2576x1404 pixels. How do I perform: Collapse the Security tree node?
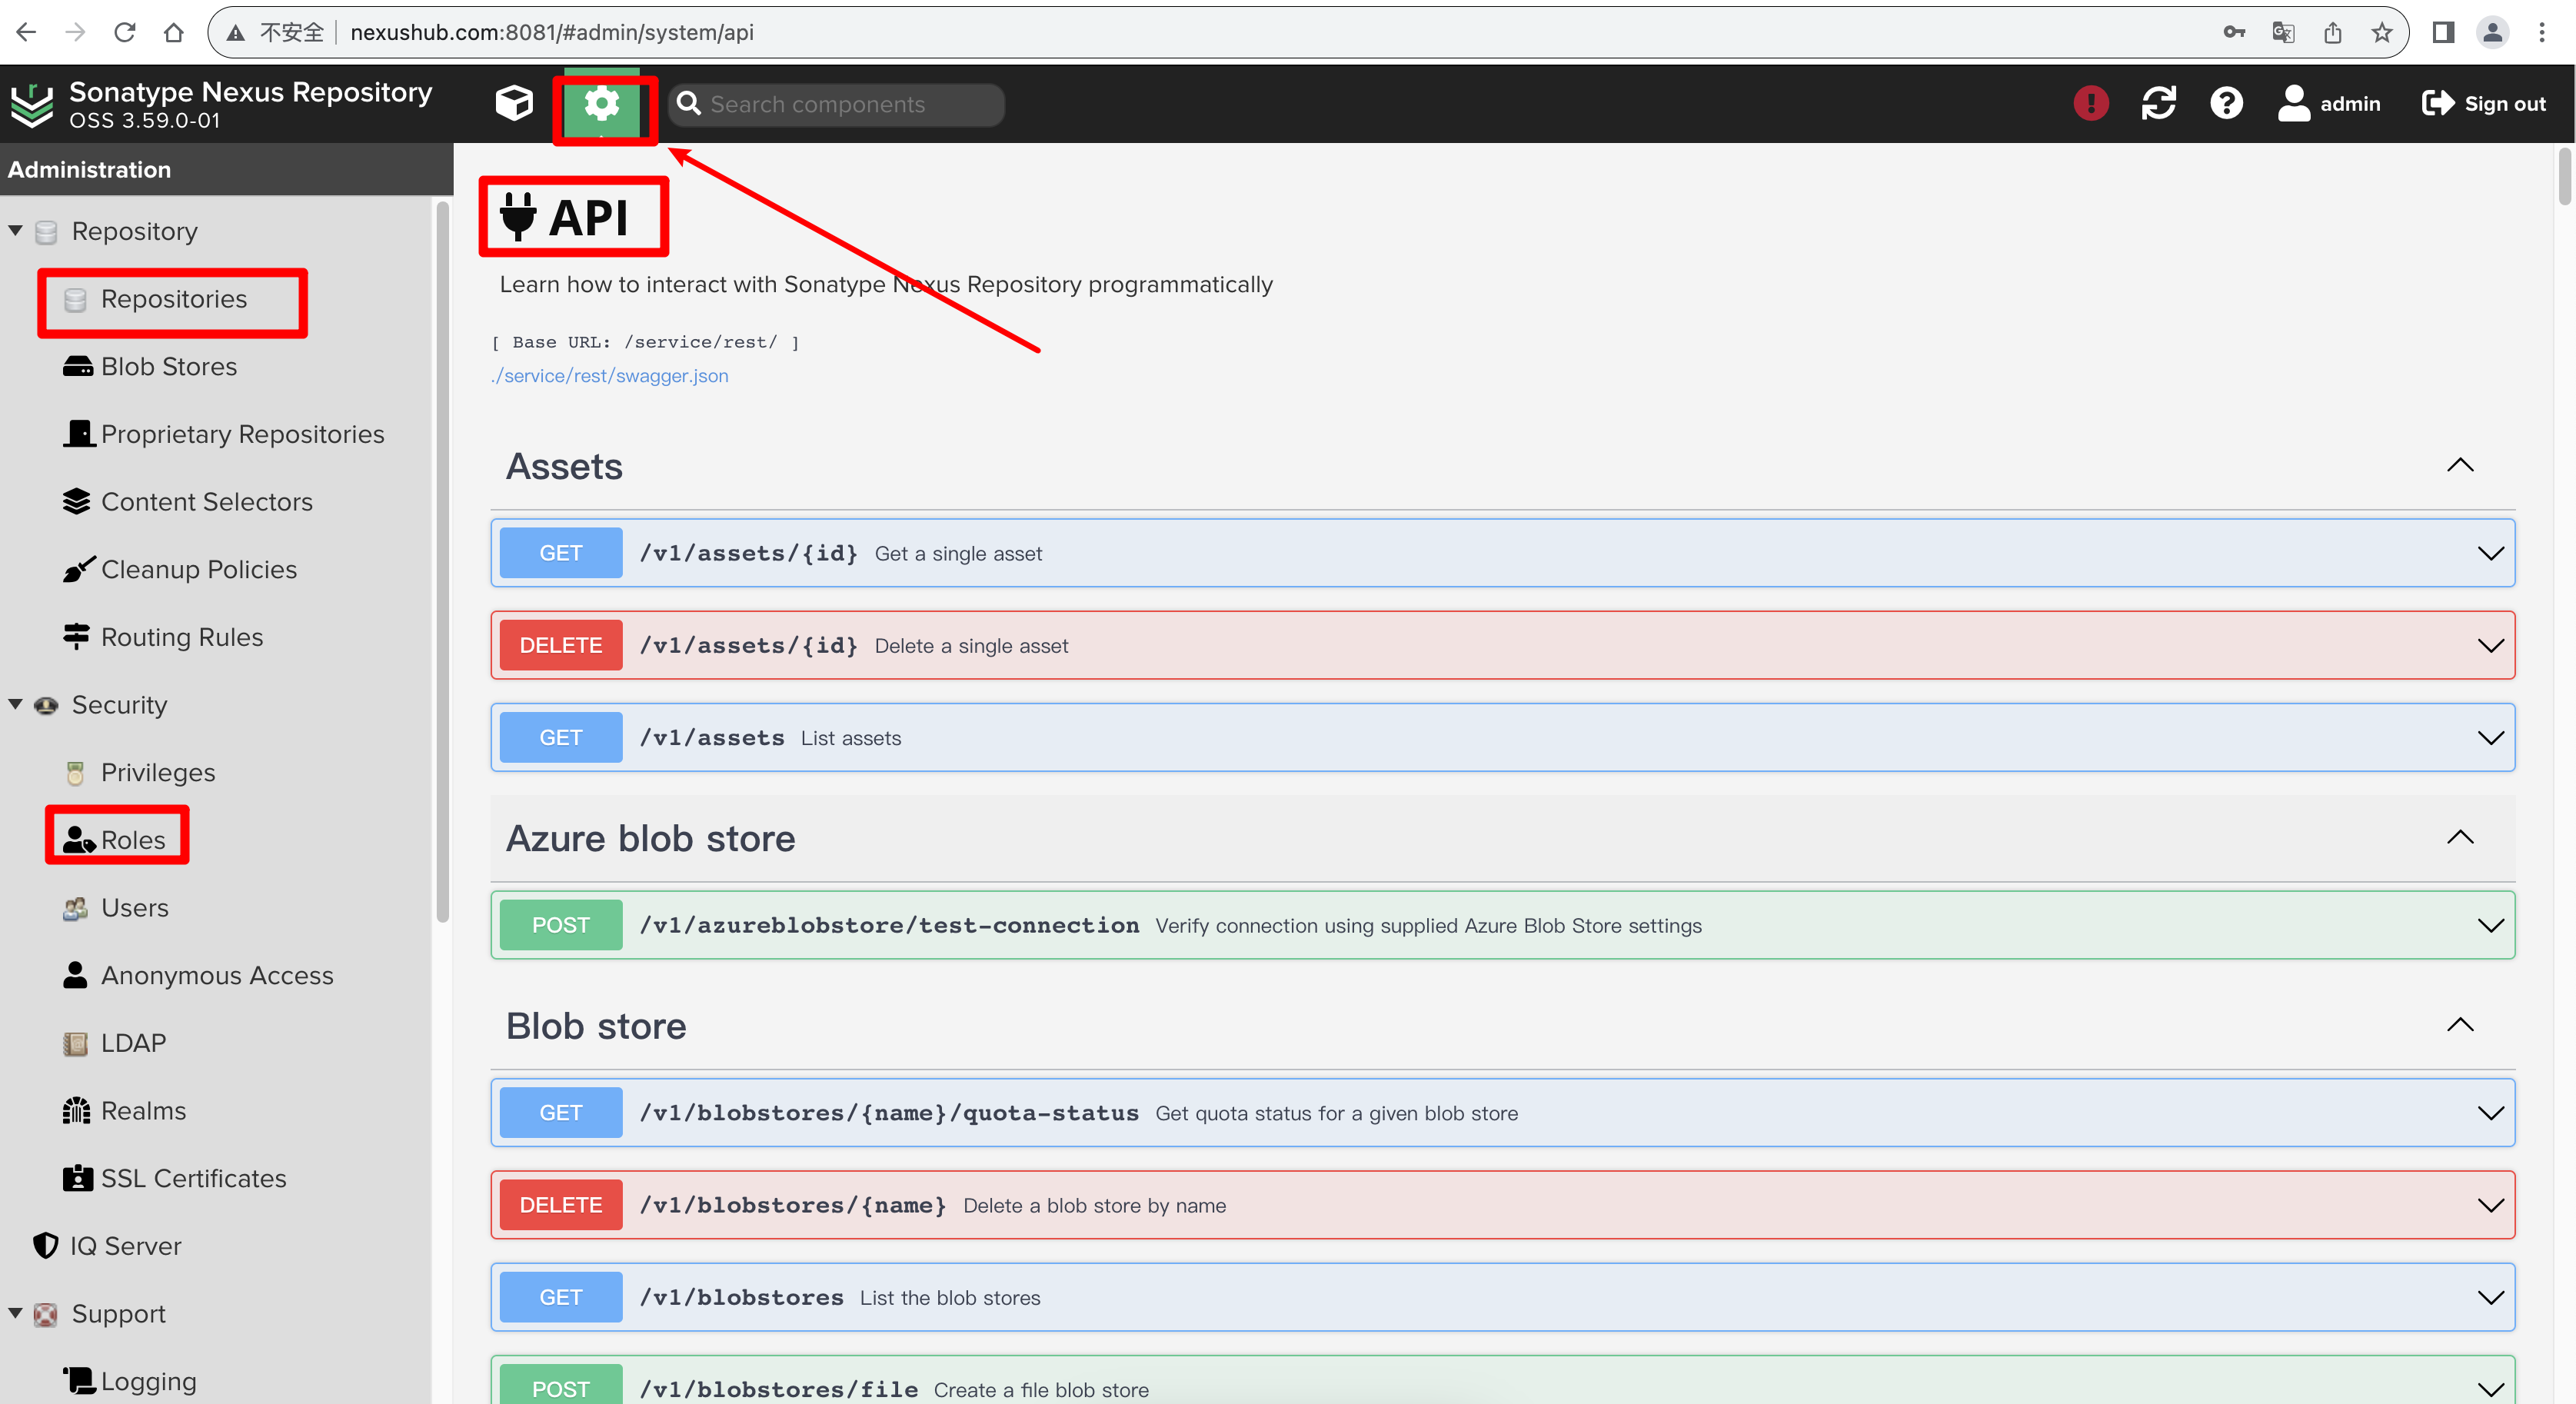tap(15, 704)
